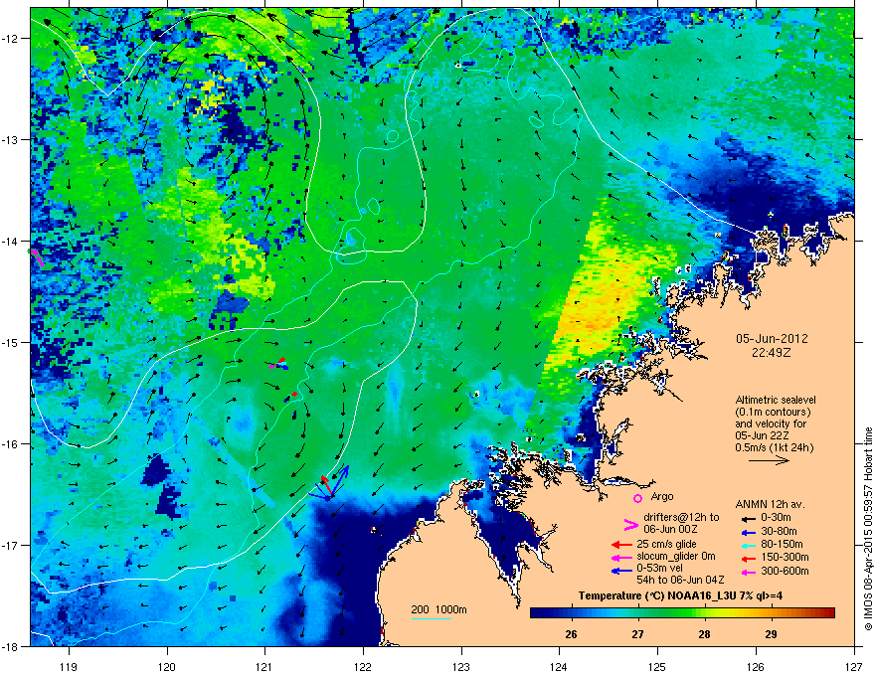Click the red 25 cm/s glide arrow
Screen dimensions: 875x676
pyautogui.click(x=621, y=545)
